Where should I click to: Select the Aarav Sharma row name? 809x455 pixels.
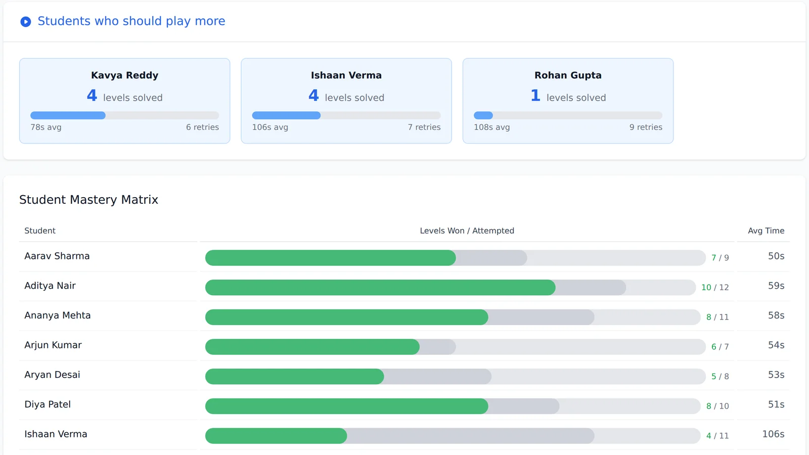pos(57,256)
